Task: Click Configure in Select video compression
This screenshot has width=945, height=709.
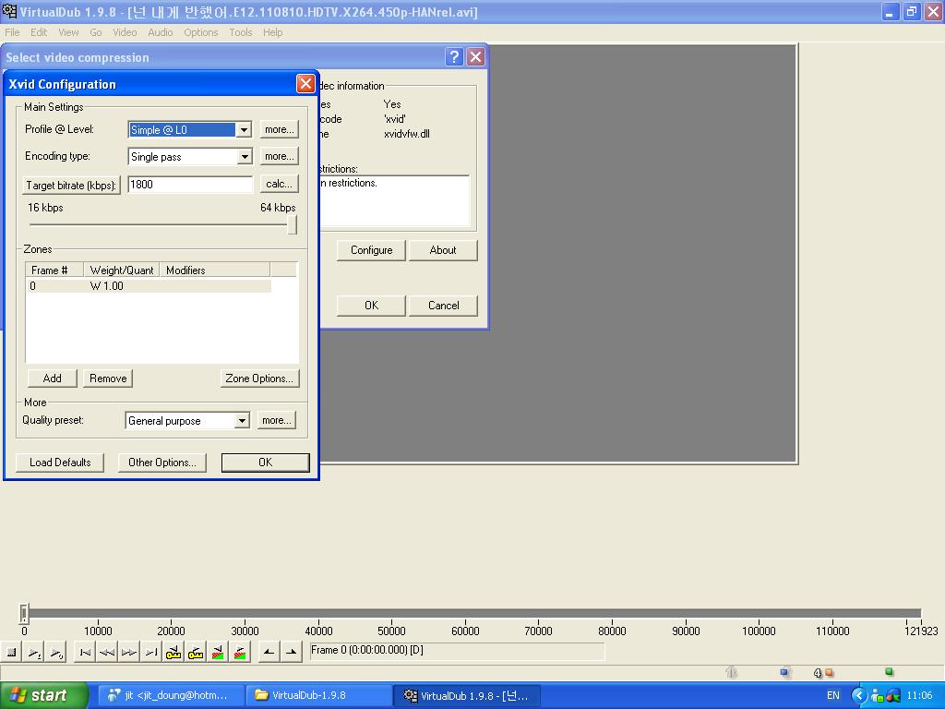Action: (371, 250)
